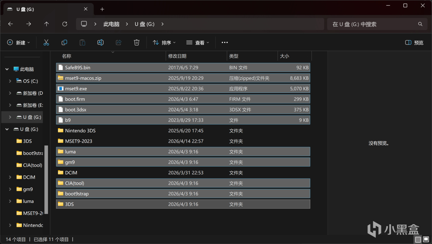Refresh the current folder view
The image size is (432, 244).
[65, 24]
